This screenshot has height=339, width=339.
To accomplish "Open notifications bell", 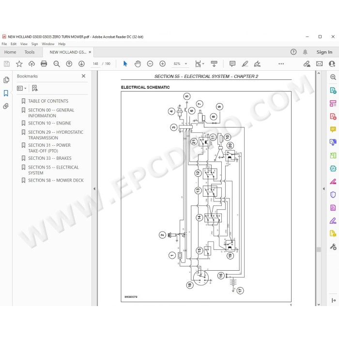I will 305,52.
